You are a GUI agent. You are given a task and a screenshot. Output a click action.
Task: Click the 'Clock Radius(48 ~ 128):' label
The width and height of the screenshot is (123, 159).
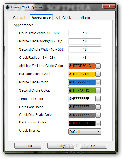(x=37, y=58)
